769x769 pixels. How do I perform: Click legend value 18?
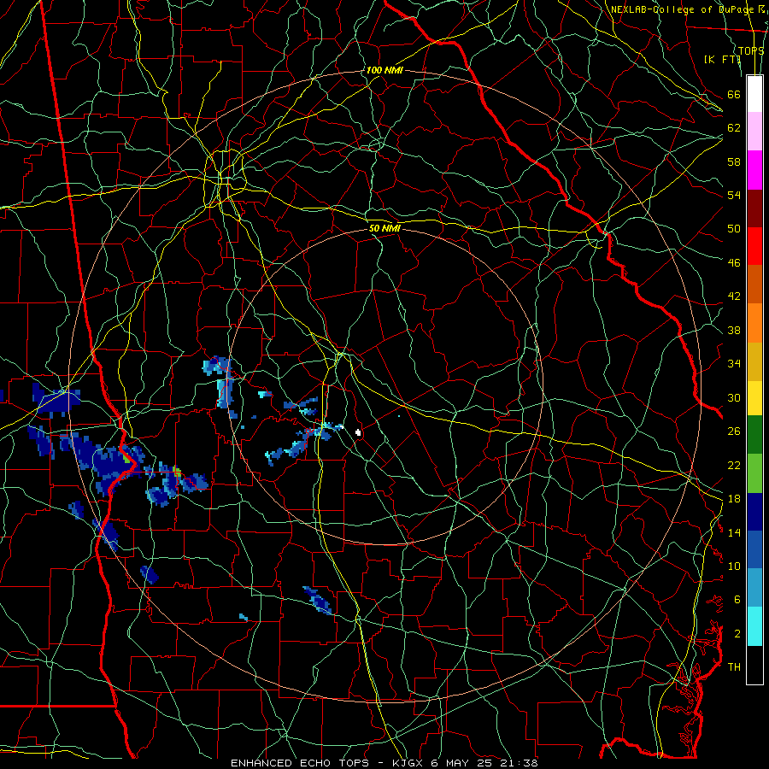[x=734, y=499]
